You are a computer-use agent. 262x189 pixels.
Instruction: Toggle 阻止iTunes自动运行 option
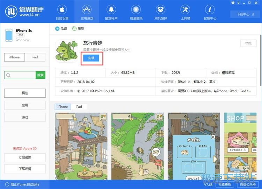point(22,184)
